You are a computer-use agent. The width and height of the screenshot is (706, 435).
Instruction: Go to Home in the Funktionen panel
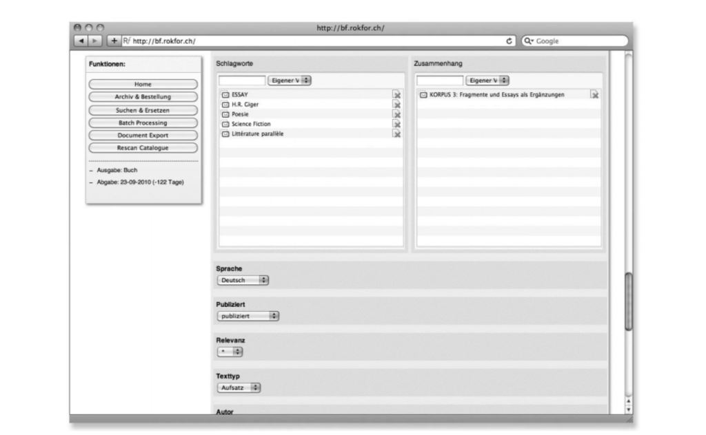143,84
